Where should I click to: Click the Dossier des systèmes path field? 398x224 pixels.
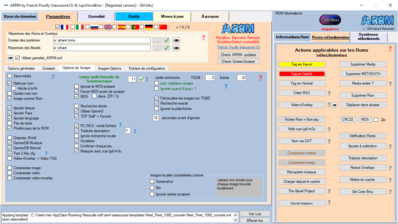coord(101,40)
